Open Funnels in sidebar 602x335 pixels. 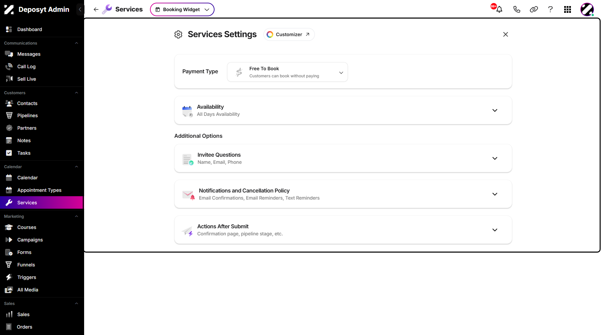[x=42, y=265]
